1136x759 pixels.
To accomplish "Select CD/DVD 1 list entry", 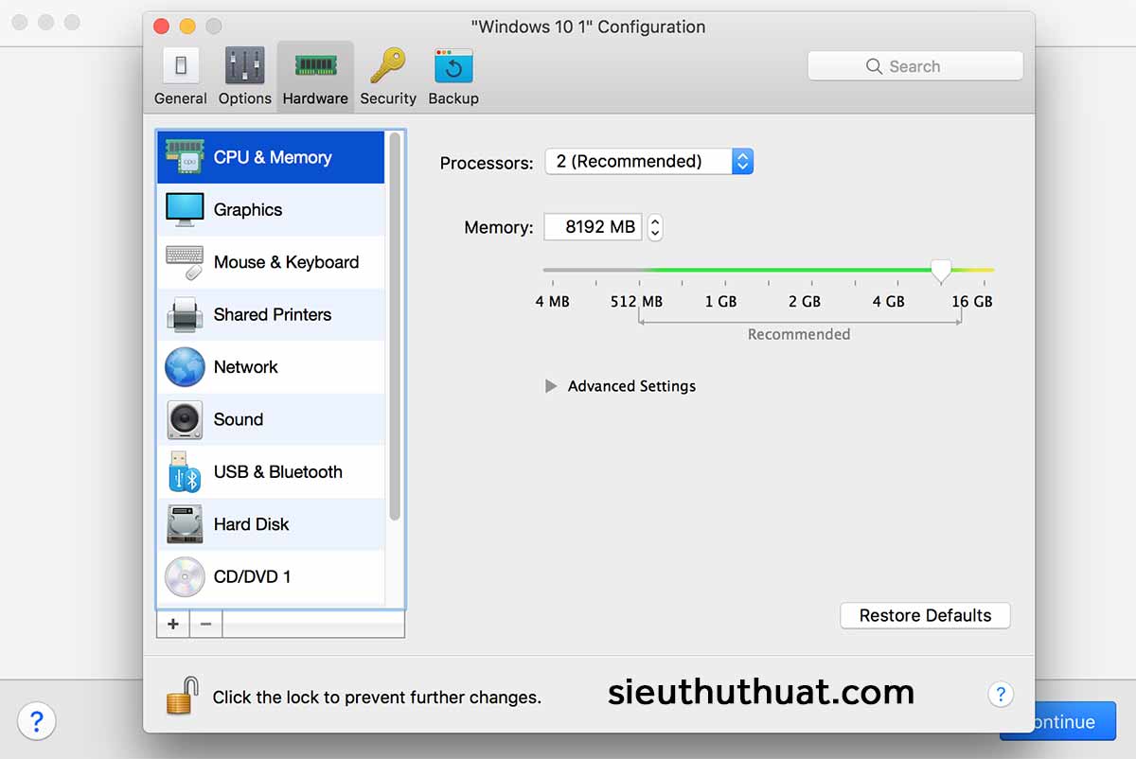I will click(x=271, y=576).
